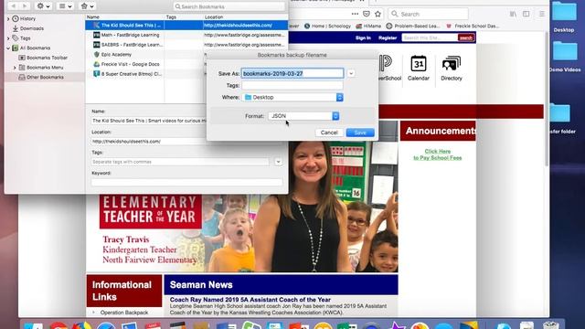Select the Demo Videos desktop folder
The image size is (585, 329).
tap(565, 57)
